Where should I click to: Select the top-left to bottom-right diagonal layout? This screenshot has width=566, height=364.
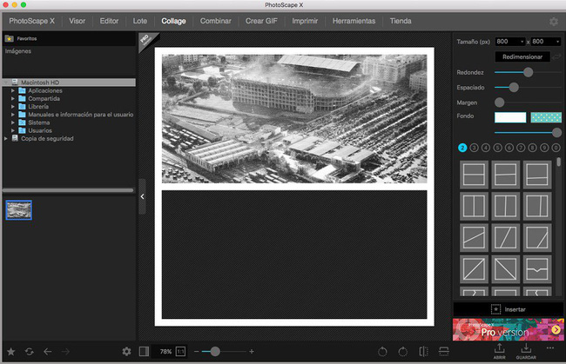click(x=505, y=269)
